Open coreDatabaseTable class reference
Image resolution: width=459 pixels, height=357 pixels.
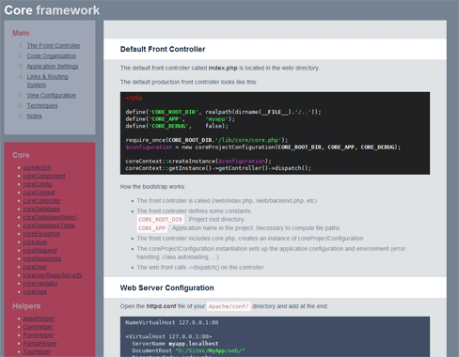point(49,225)
